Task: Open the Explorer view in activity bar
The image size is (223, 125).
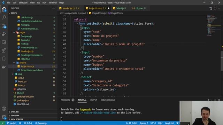Action: [4, 9]
